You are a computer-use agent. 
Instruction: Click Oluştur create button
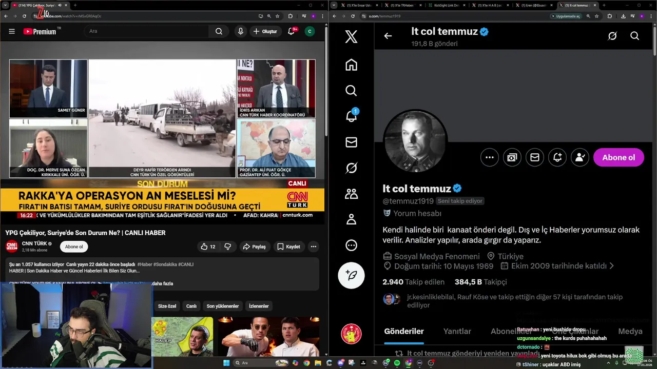pos(265,31)
